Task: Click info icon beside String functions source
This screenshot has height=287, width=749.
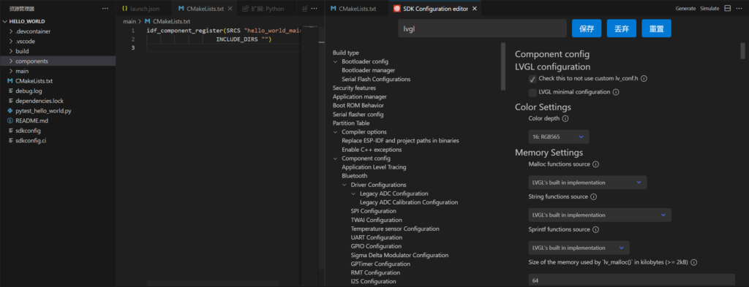Action: coord(593,196)
